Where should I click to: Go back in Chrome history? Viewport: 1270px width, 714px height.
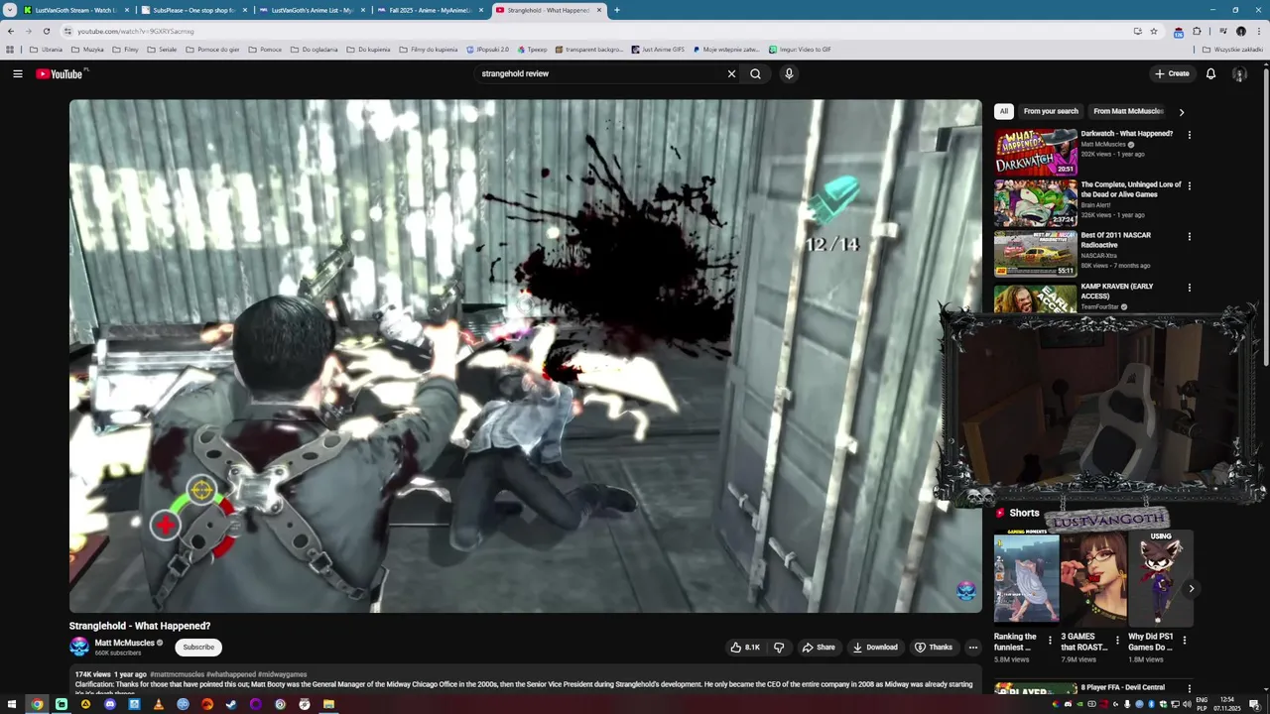pos(11,31)
